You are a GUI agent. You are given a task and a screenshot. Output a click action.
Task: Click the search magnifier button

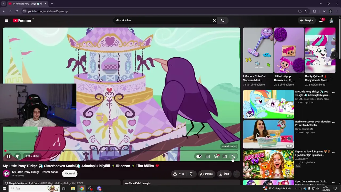point(223,21)
